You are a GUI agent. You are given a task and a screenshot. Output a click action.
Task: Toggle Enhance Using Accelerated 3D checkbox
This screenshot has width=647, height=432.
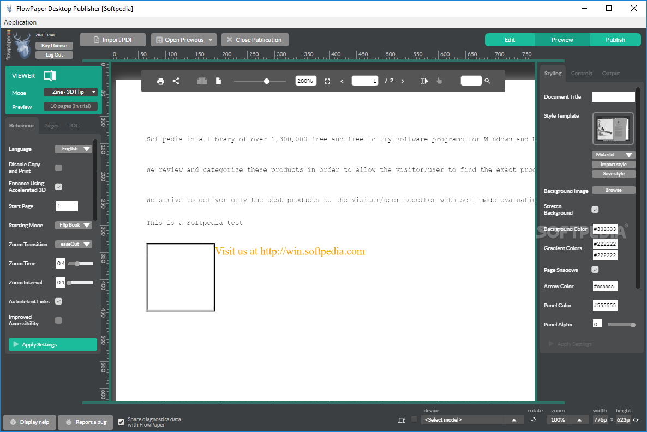58,187
